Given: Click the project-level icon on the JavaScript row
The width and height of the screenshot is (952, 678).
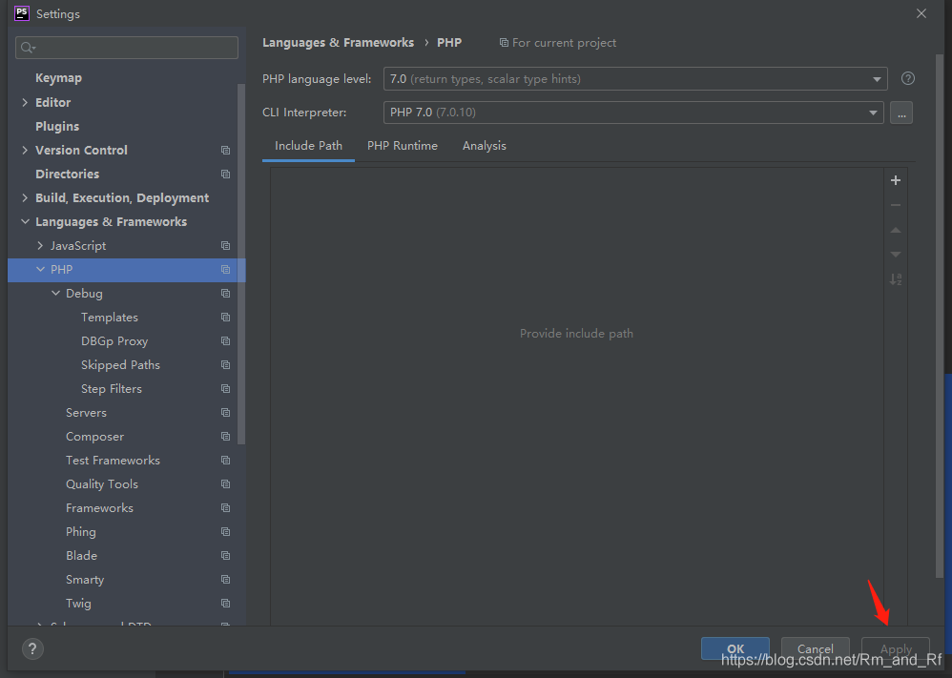Looking at the screenshot, I should point(225,246).
